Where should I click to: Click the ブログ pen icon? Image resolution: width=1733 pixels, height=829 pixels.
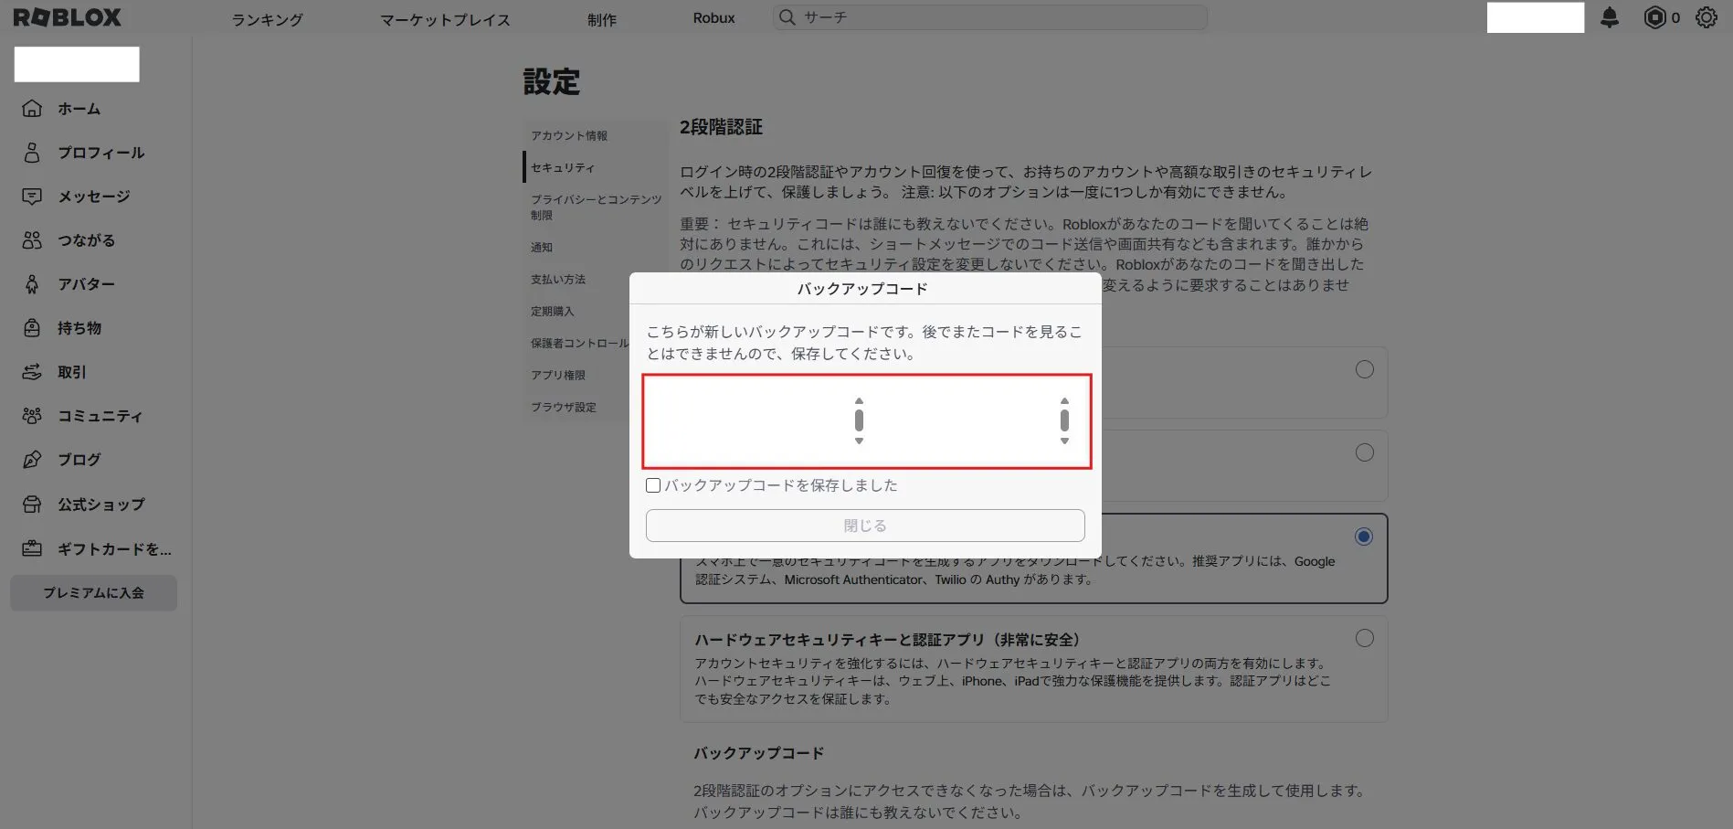[x=32, y=459]
